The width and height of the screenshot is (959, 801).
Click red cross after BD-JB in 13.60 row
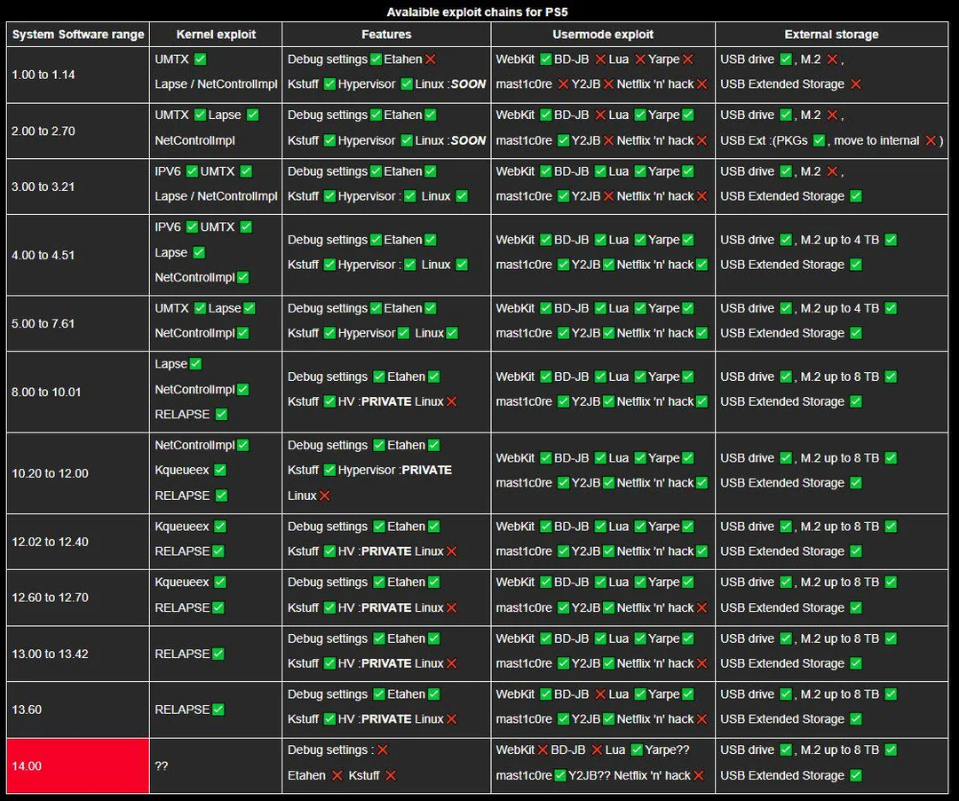point(600,694)
